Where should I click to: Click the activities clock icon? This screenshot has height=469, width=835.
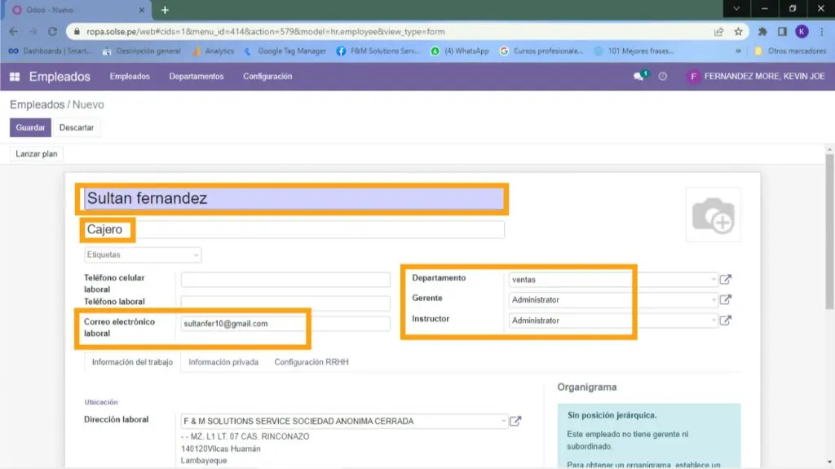click(x=663, y=77)
